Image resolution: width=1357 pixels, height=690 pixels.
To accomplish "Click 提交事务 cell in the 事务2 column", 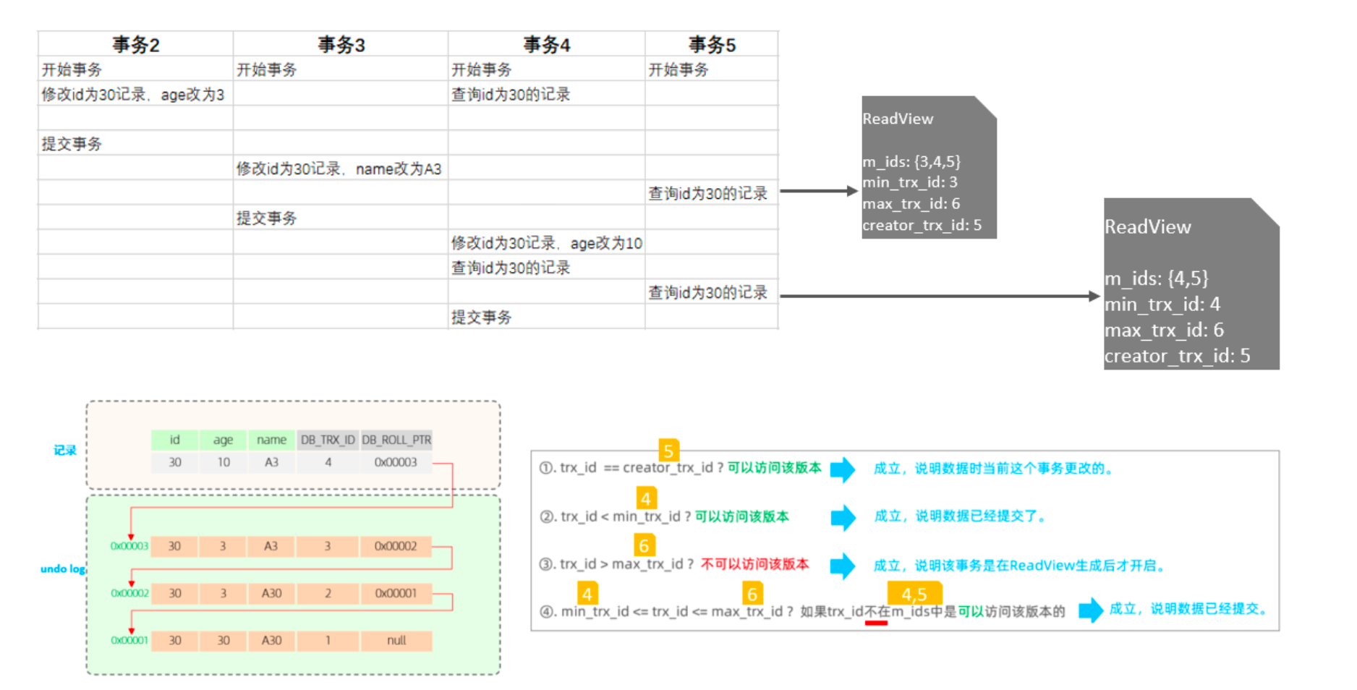I will pos(135,143).
